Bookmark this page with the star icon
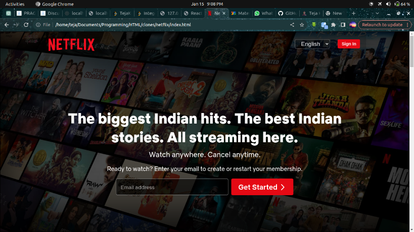This screenshot has width=414, height=232. pyautogui.click(x=302, y=25)
